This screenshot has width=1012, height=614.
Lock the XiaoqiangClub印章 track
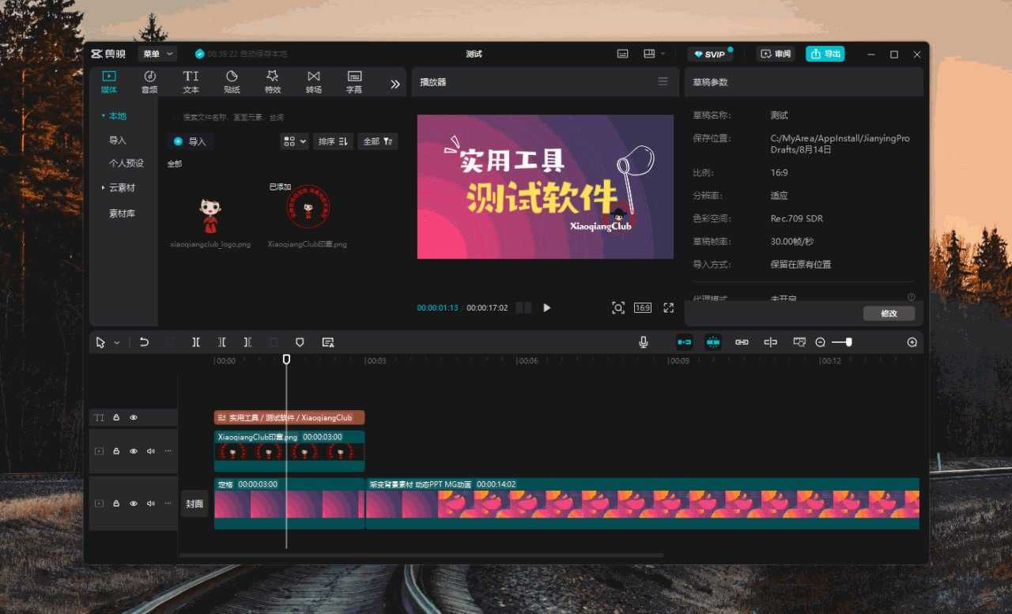pos(116,451)
